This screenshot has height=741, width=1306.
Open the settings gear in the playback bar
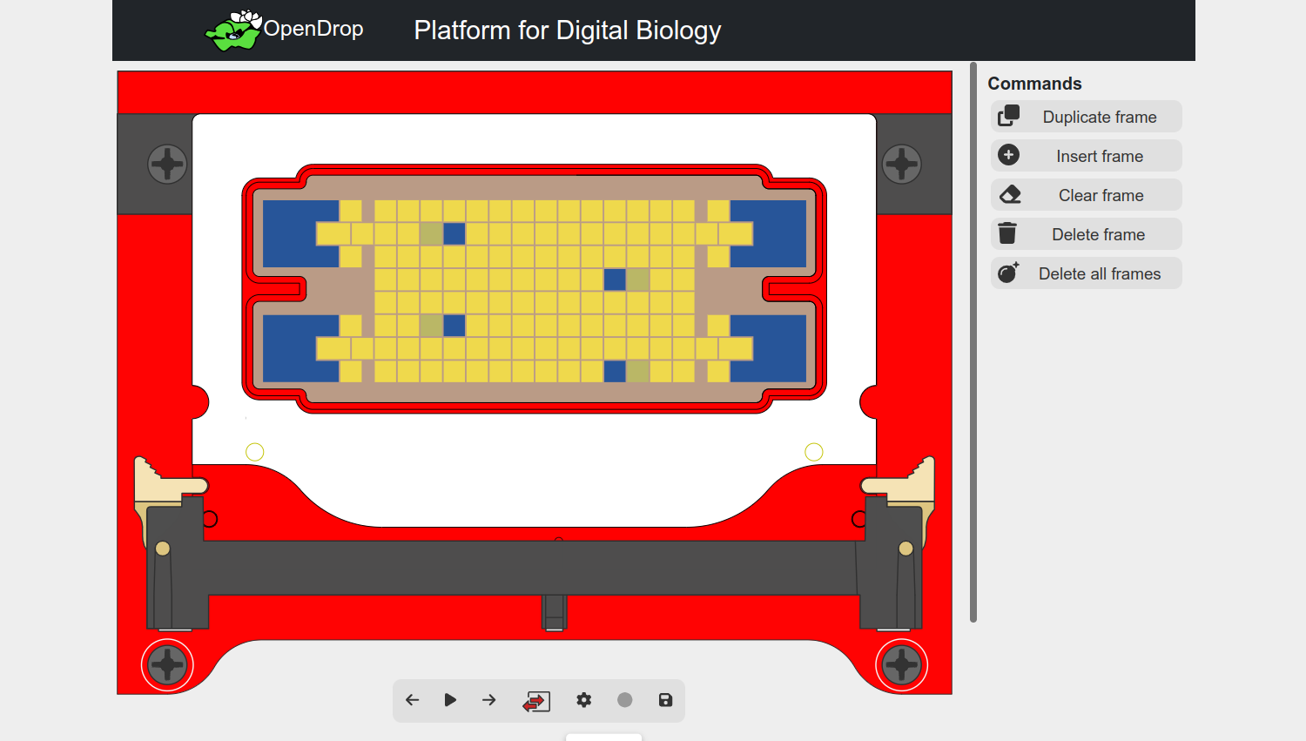point(583,699)
